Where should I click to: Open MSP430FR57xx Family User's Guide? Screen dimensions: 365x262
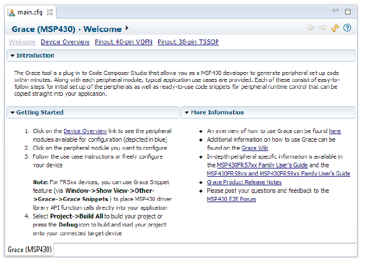coord(262,165)
